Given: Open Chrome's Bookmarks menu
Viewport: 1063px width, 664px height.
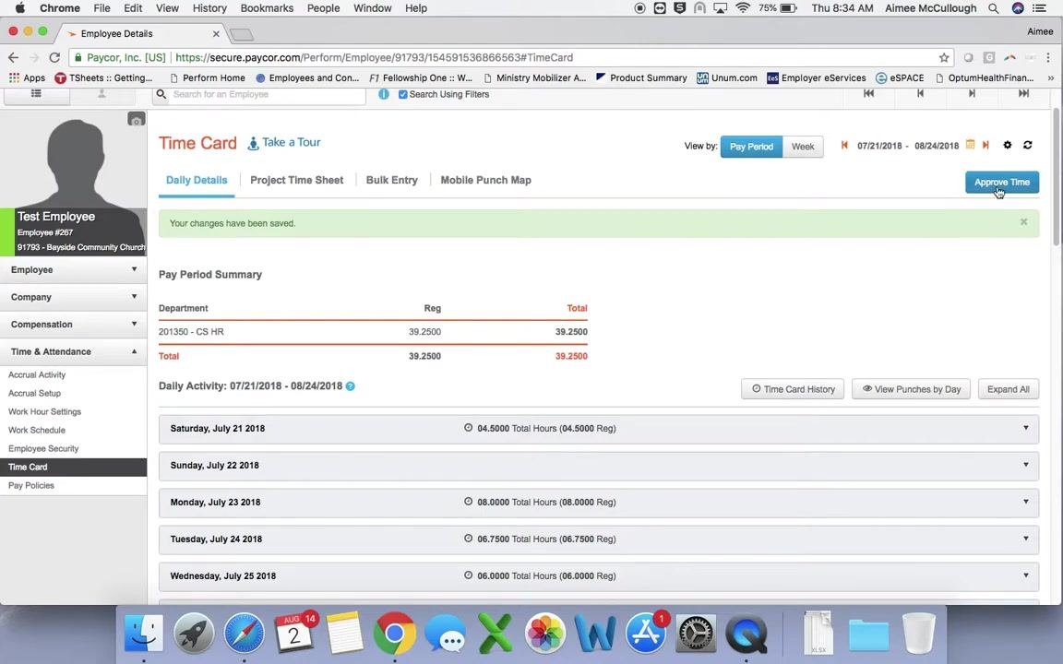Looking at the screenshot, I should [x=267, y=8].
